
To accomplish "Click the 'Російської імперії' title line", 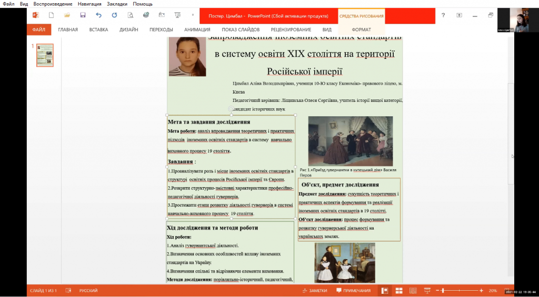I will [x=305, y=71].
